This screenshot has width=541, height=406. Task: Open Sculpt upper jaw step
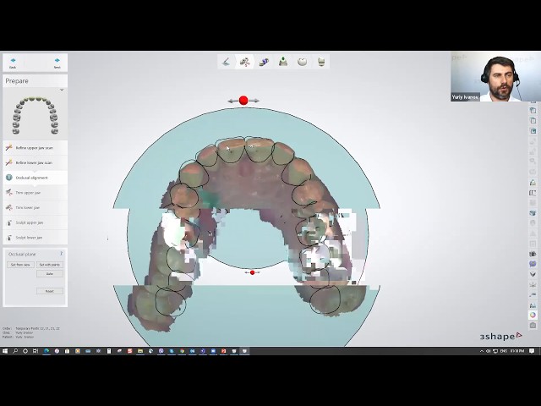[x=36, y=222]
